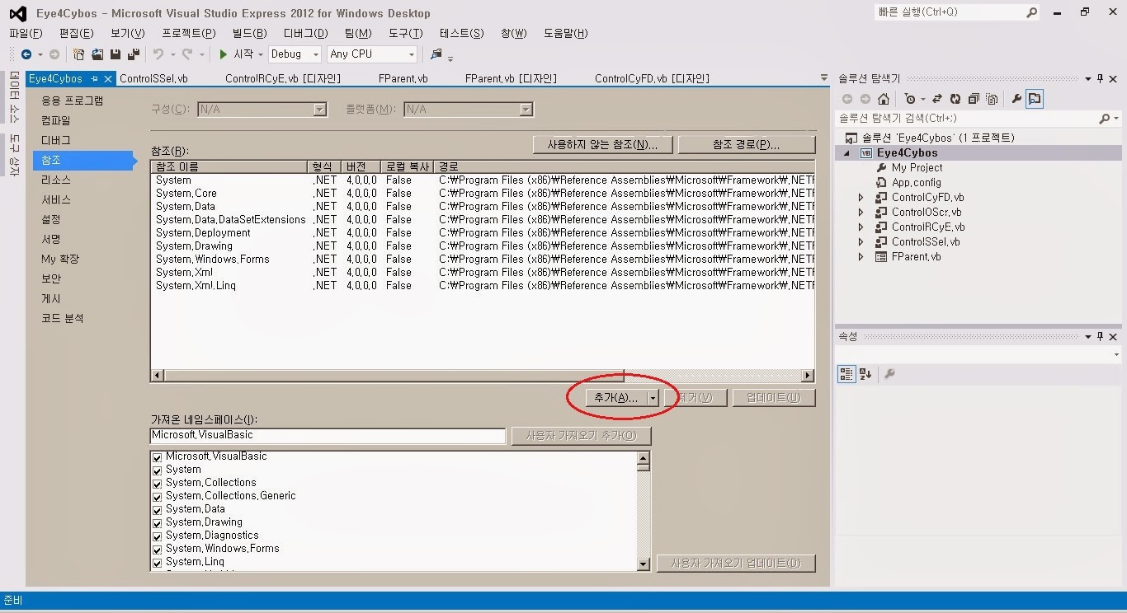Click Sync with Active Document icon
This screenshot has height=613, width=1127.
click(x=936, y=98)
